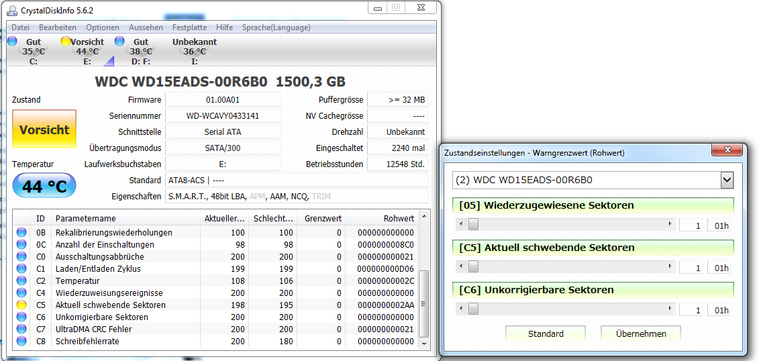The width and height of the screenshot is (759, 361).
Task: Open the Datei menu
Action: click(x=20, y=28)
